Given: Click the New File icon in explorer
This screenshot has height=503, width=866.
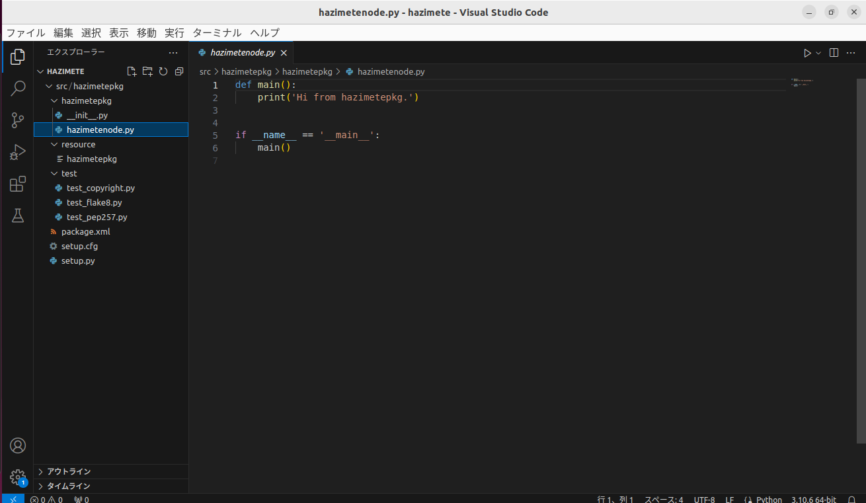Looking at the screenshot, I should pos(132,71).
